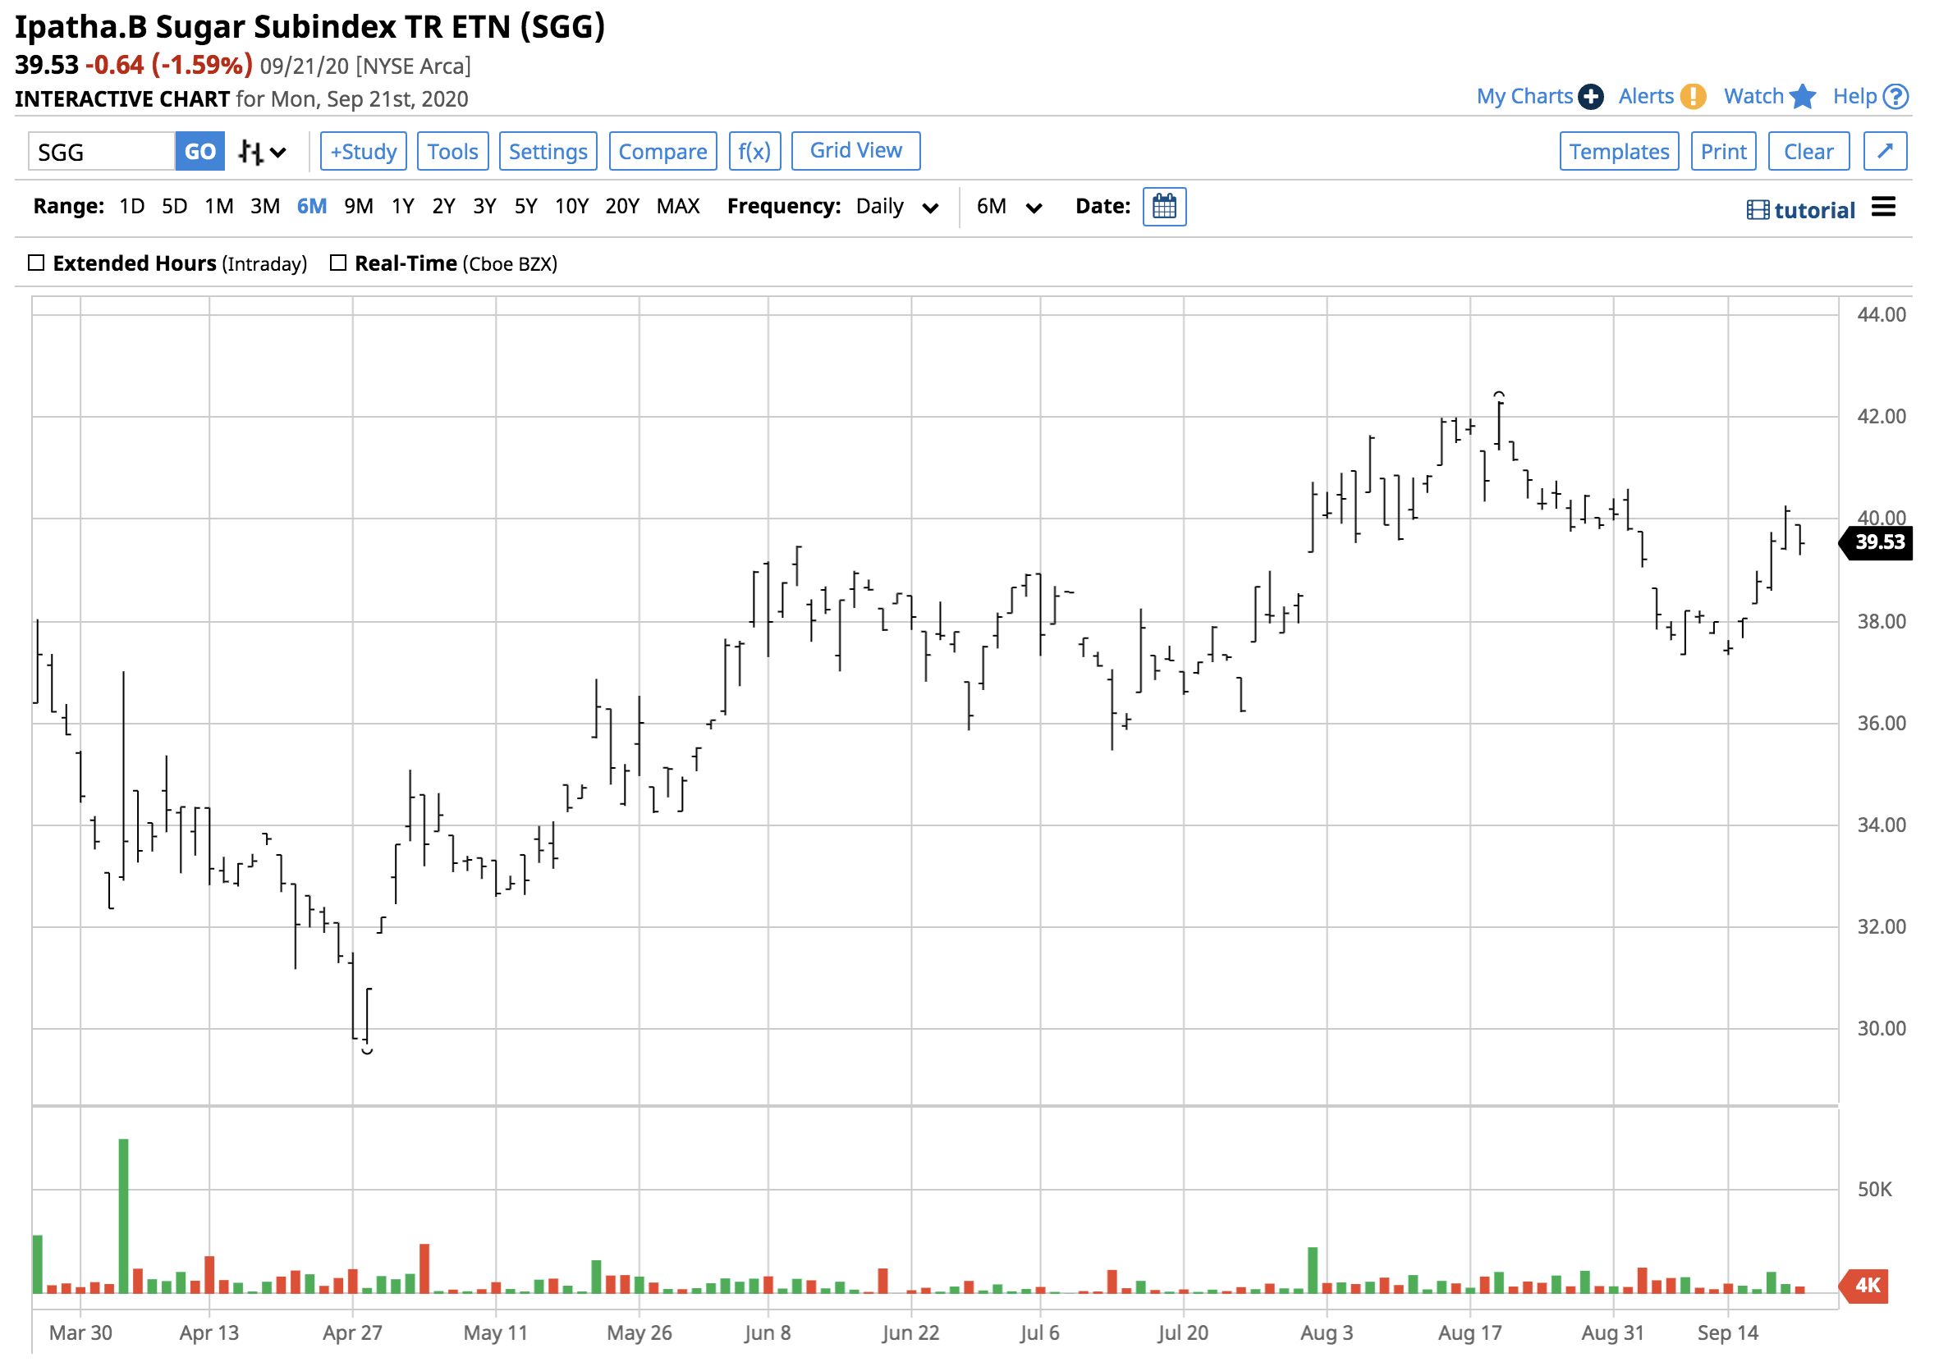Open the chart type bar-style icon
The width and height of the screenshot is (1939, 1362).
(251, 153)
